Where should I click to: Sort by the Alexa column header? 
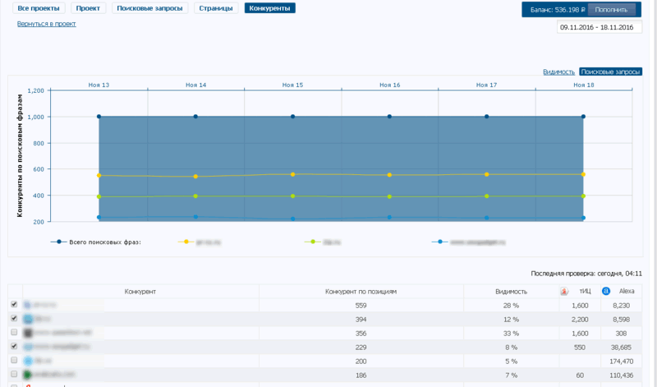coord(627,291)
